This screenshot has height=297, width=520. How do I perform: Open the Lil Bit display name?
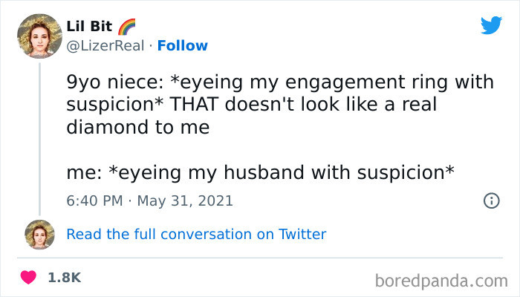click(x=89, y=27)
